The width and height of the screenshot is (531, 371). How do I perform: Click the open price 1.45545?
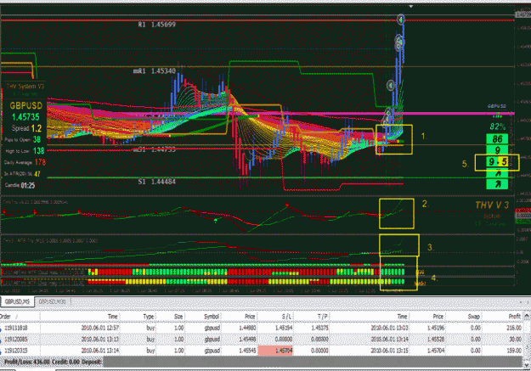(x=247, y=351)
